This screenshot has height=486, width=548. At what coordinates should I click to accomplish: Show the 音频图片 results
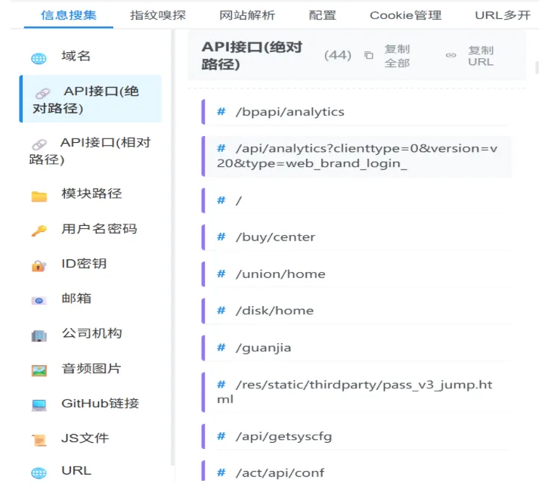91,368
